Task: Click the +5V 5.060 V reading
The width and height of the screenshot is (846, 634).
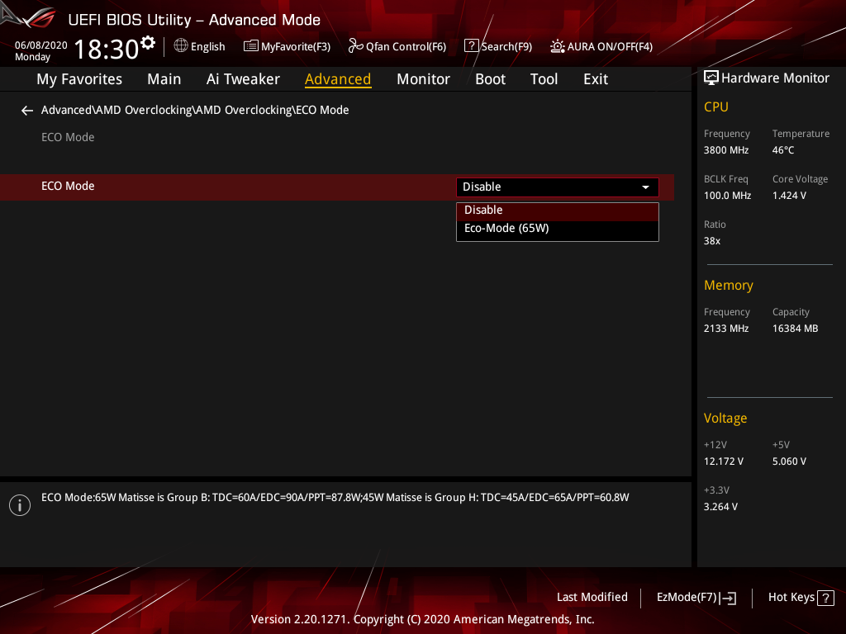Action: (789, 461)
